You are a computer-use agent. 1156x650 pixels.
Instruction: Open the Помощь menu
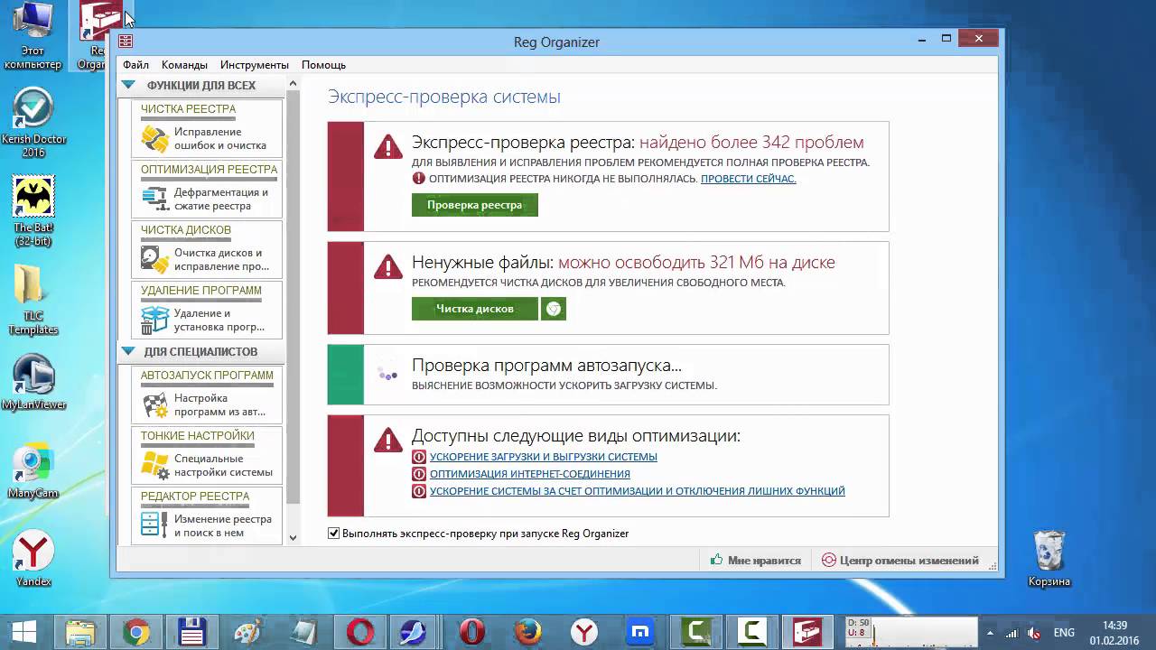point(323,65)
